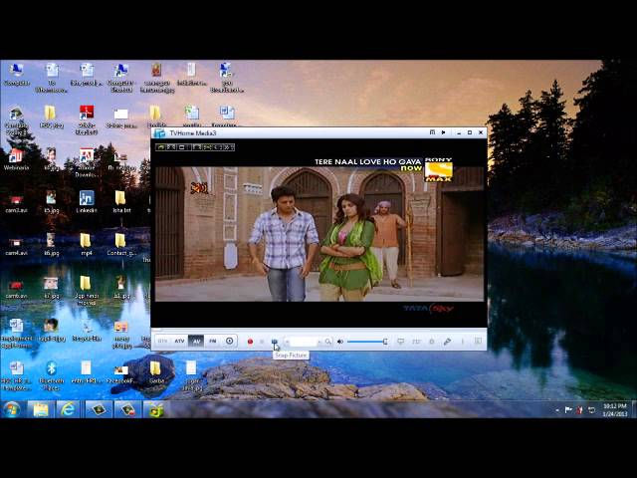
Task: Click the first green video overlay icon
Action: pyautogui.click(x=161, y=147)
